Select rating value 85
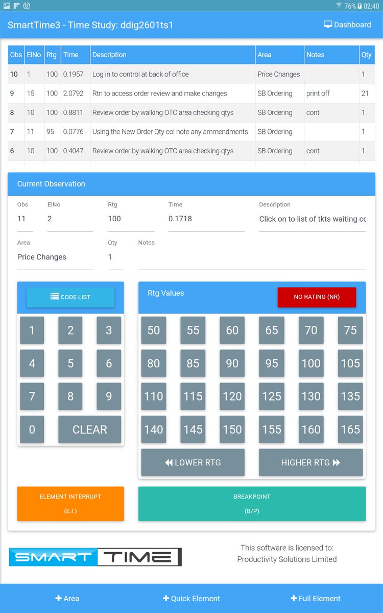Screen dimensions: 383x613 point(193,363)
